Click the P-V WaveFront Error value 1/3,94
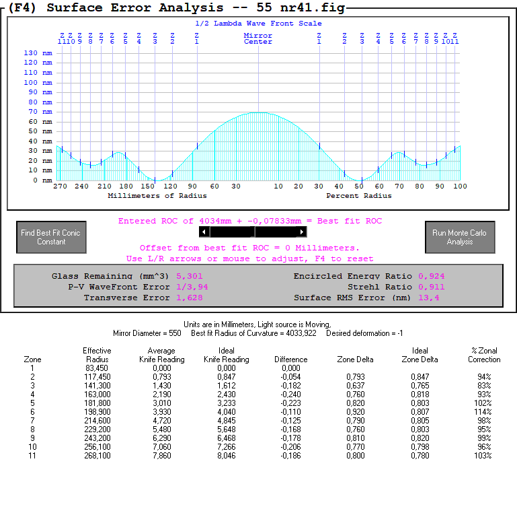Image resolution: width=517 pixels, height=515 pixels. point(192,287)
